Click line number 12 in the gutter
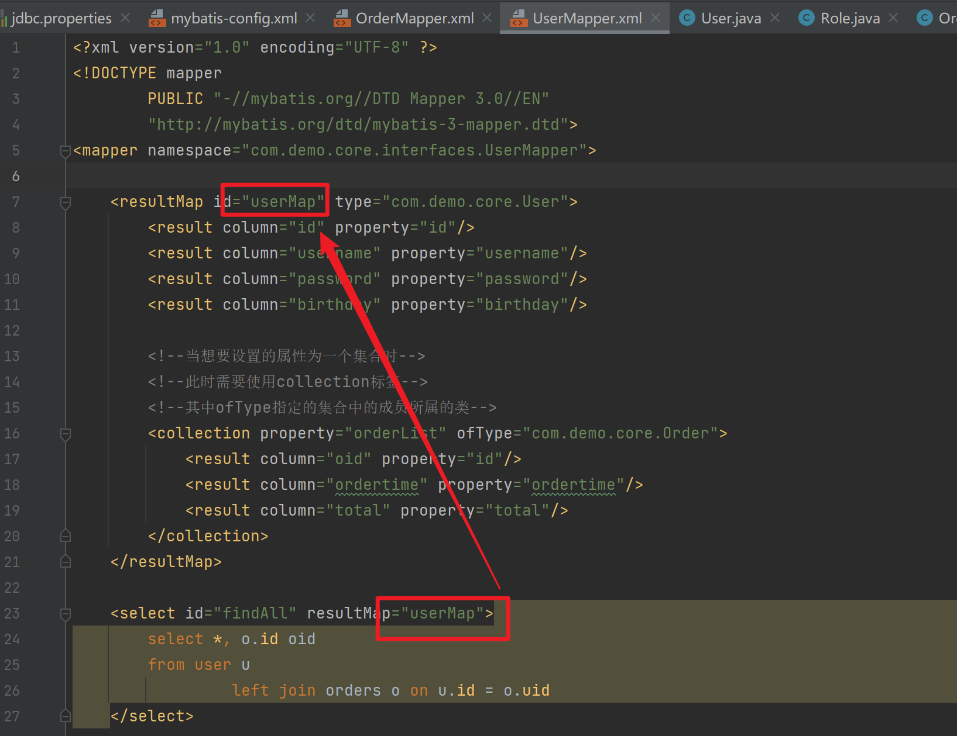This screenshot has width=957, height=736. point(12,330)
